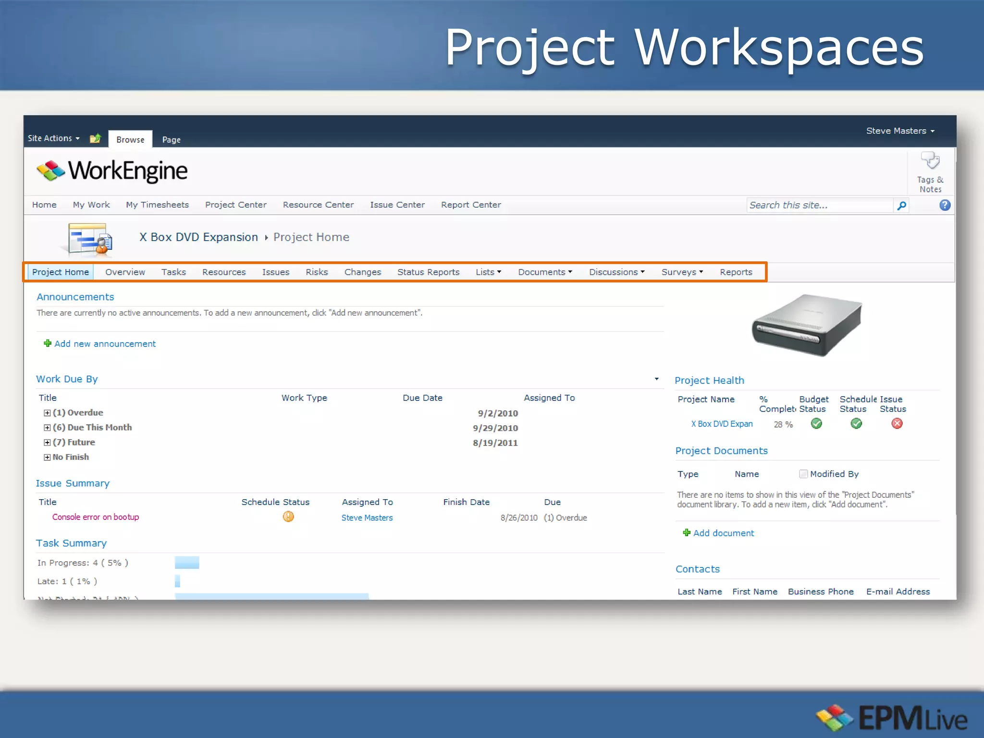Click the search magnifier icon
The width and height of the screenshot is (984, 738).
click(901, 206)
